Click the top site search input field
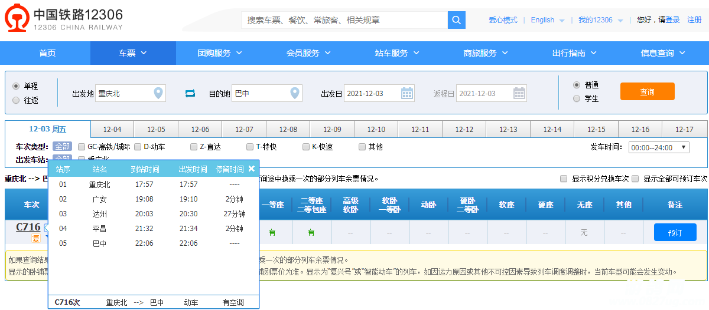 pyautogui.click(x=344, y=20)
